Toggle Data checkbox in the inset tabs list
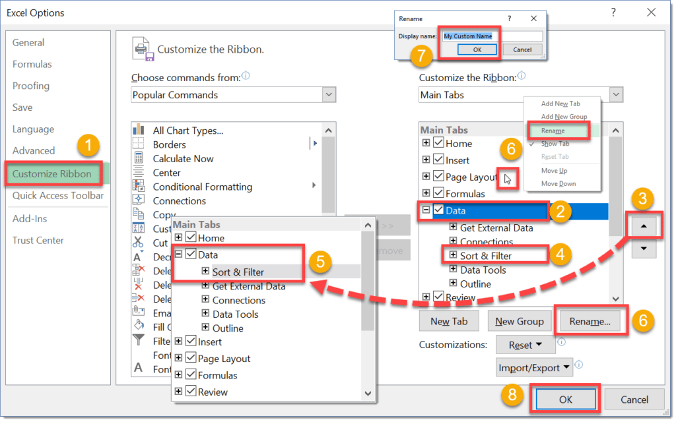This screenshot has width=676, height=422. pyautogui.click(x=191, y=254)
